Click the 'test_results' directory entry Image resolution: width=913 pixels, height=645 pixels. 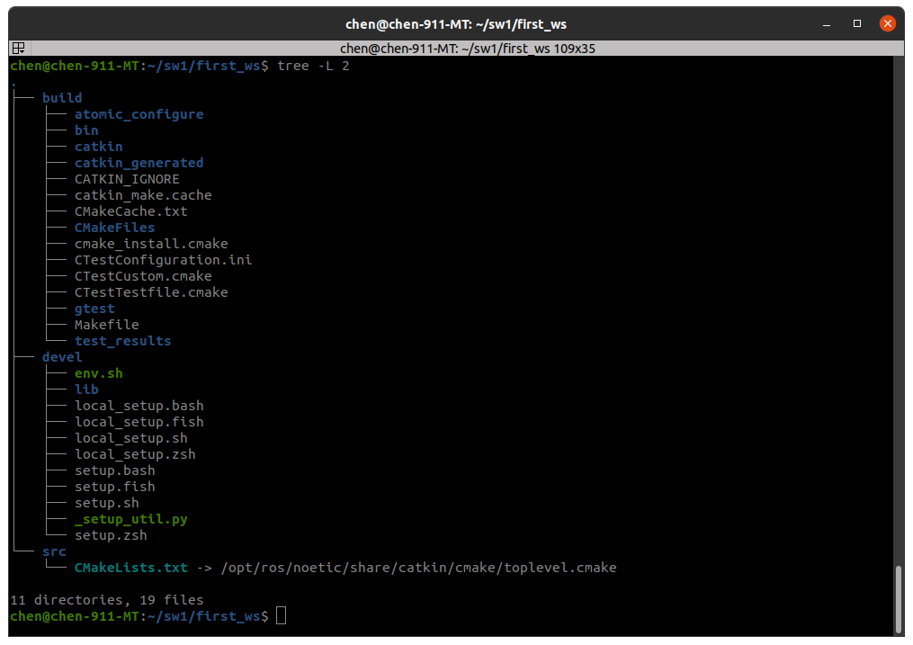coord(123,341)
